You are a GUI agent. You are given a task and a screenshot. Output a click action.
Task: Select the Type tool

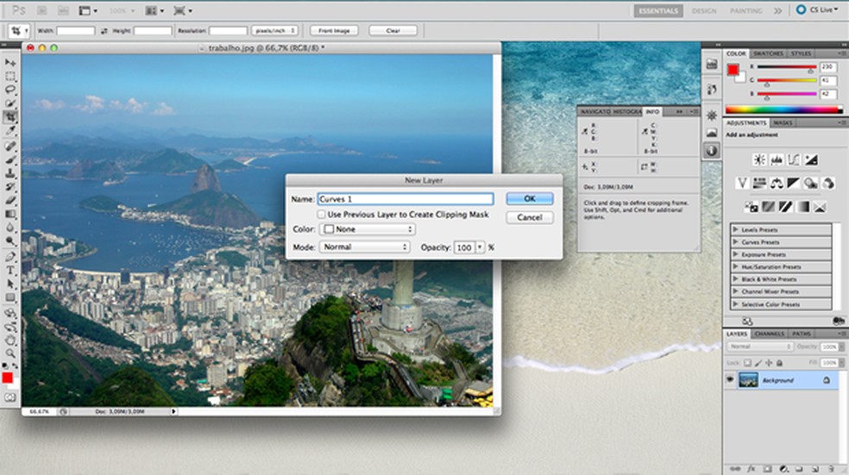(10, 271)
